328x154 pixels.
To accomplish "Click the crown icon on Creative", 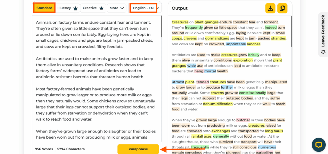I will (x=101, y=8).
